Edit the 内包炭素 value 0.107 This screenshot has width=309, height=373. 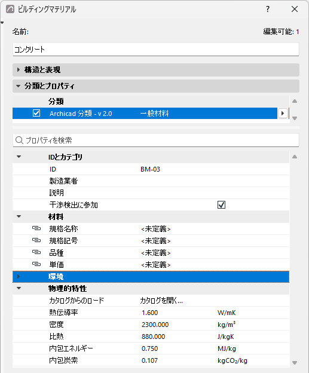pyautogui.click(x=150, y=360)
